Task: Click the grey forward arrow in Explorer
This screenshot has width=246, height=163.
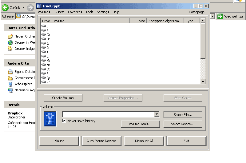Action: [x=30, y=8]
